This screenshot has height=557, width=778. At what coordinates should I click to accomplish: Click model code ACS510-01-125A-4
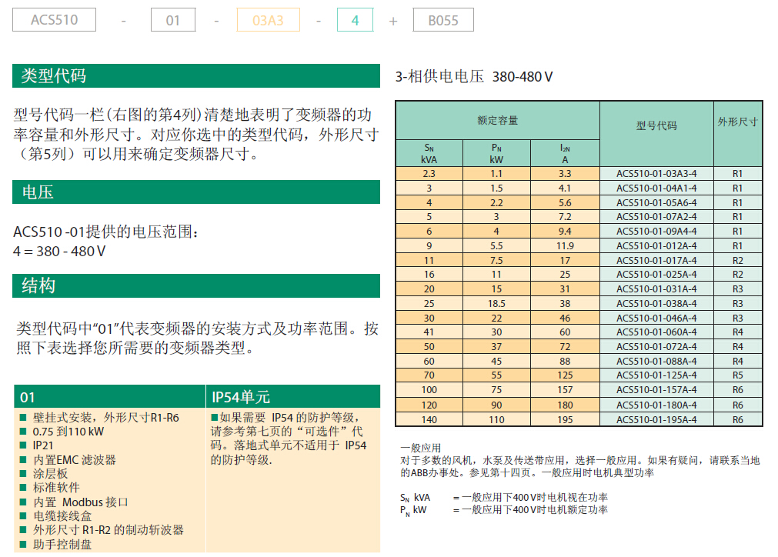click(656, 375)
